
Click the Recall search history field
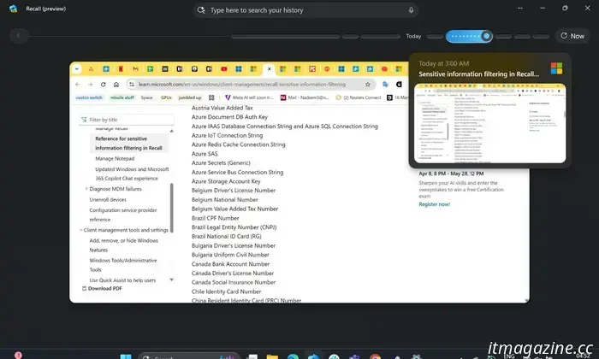coord(305,10)
